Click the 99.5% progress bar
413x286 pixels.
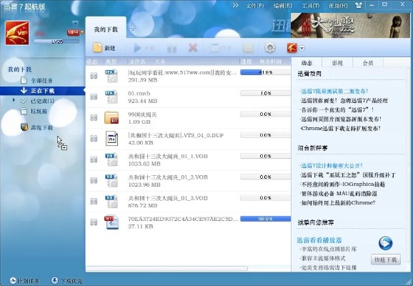point(266,219)
